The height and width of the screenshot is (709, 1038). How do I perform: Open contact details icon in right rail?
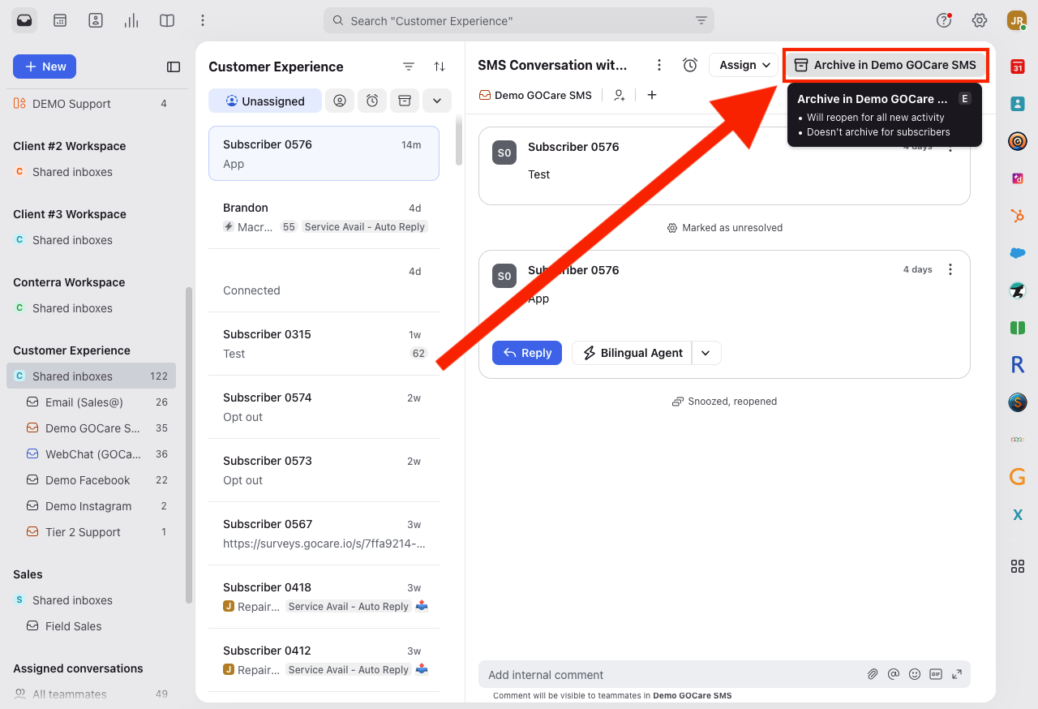pyautogui.click(x=1017, y=104)
